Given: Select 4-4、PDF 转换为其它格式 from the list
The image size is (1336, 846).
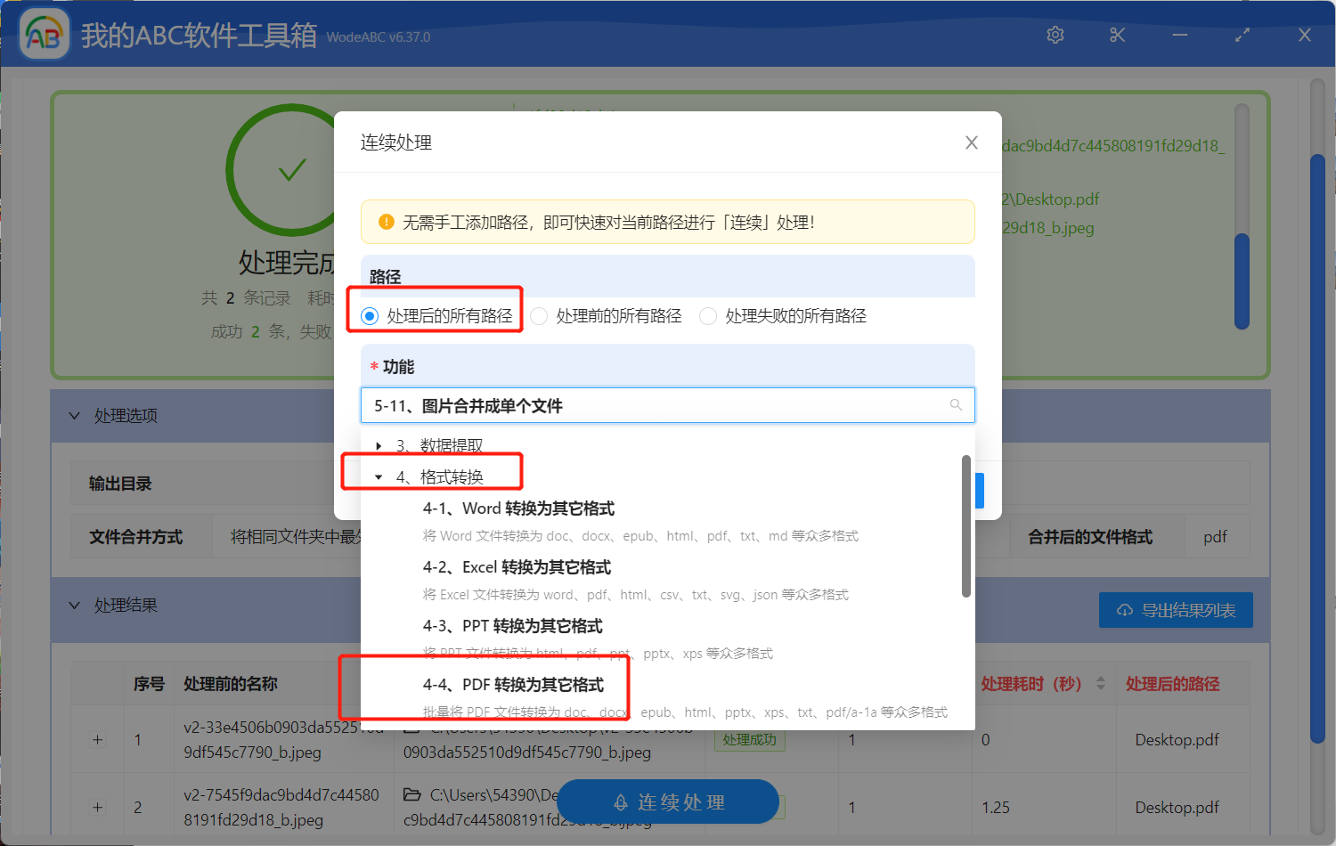Looking at the screenshot, I should pos(511,687).
